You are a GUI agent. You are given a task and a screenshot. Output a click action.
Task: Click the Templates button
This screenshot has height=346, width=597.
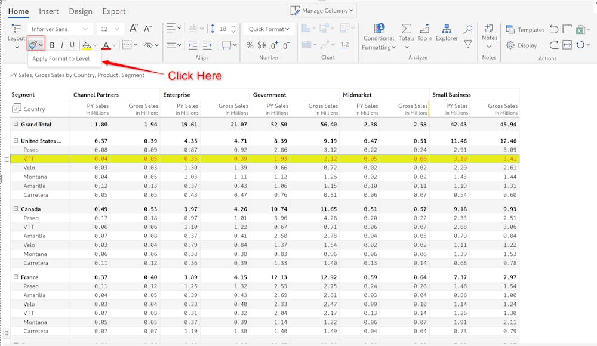coord(525,29)
